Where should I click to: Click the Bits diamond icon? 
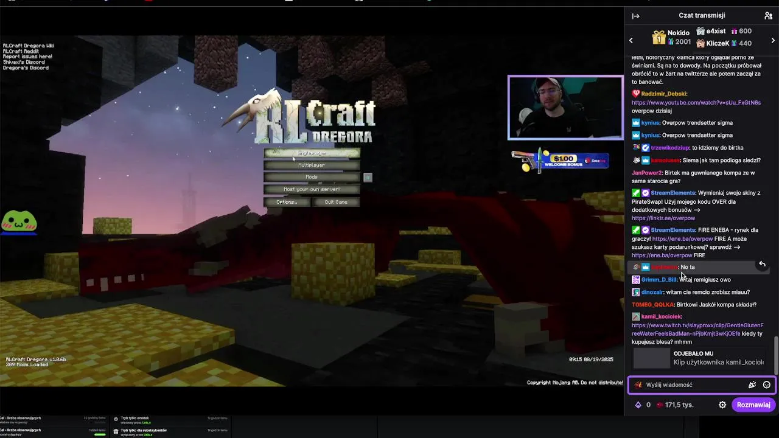tap(638, 405)
